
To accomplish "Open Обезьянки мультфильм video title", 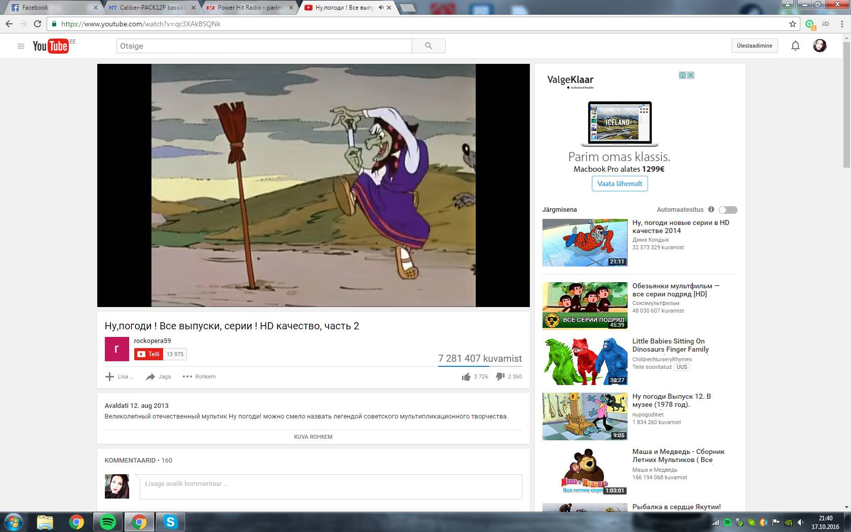I will pyautogui.click(x=676, y=290).
